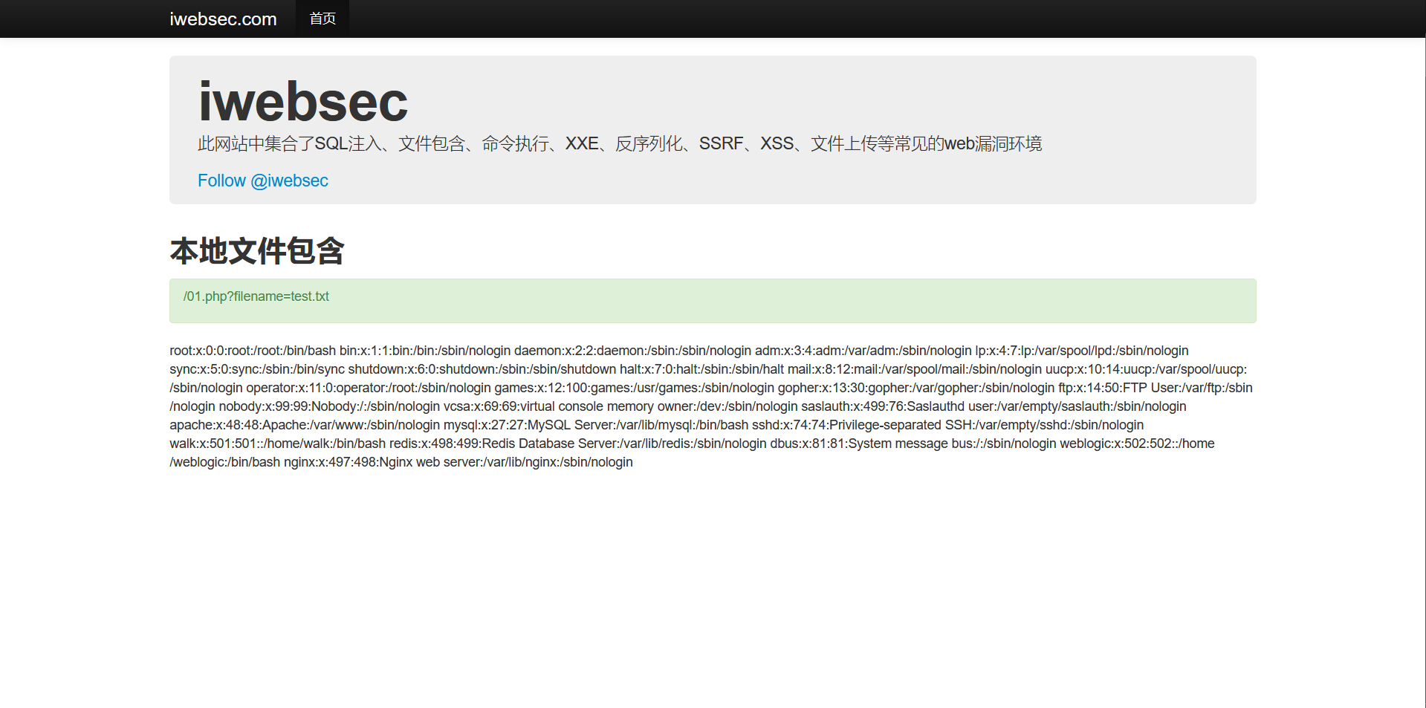Click the description text starting 此网站中集合了SQL注入
The image size is (1426, 708).
tap(620, 143)
